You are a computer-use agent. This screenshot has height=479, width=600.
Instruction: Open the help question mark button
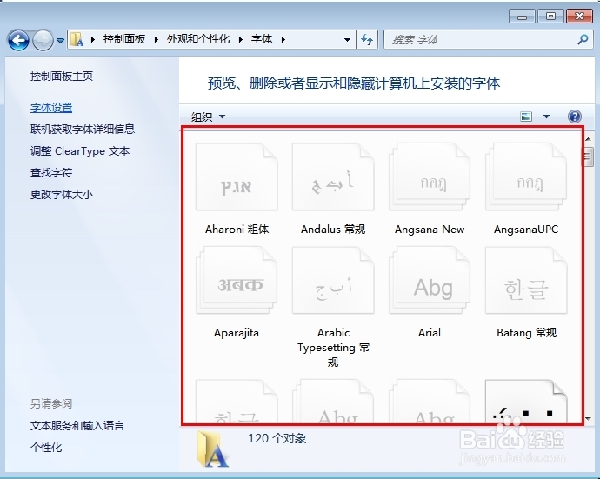(574, 116)
